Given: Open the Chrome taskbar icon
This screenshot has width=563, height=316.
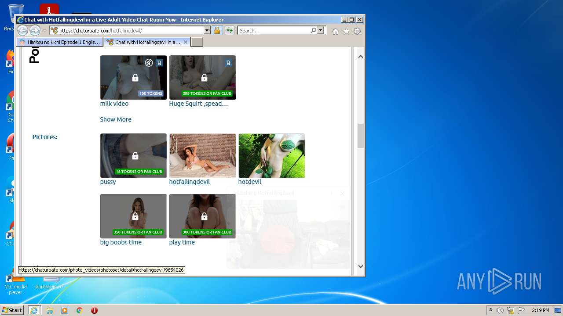Looking at the screenshot, I should coord(80,310).
